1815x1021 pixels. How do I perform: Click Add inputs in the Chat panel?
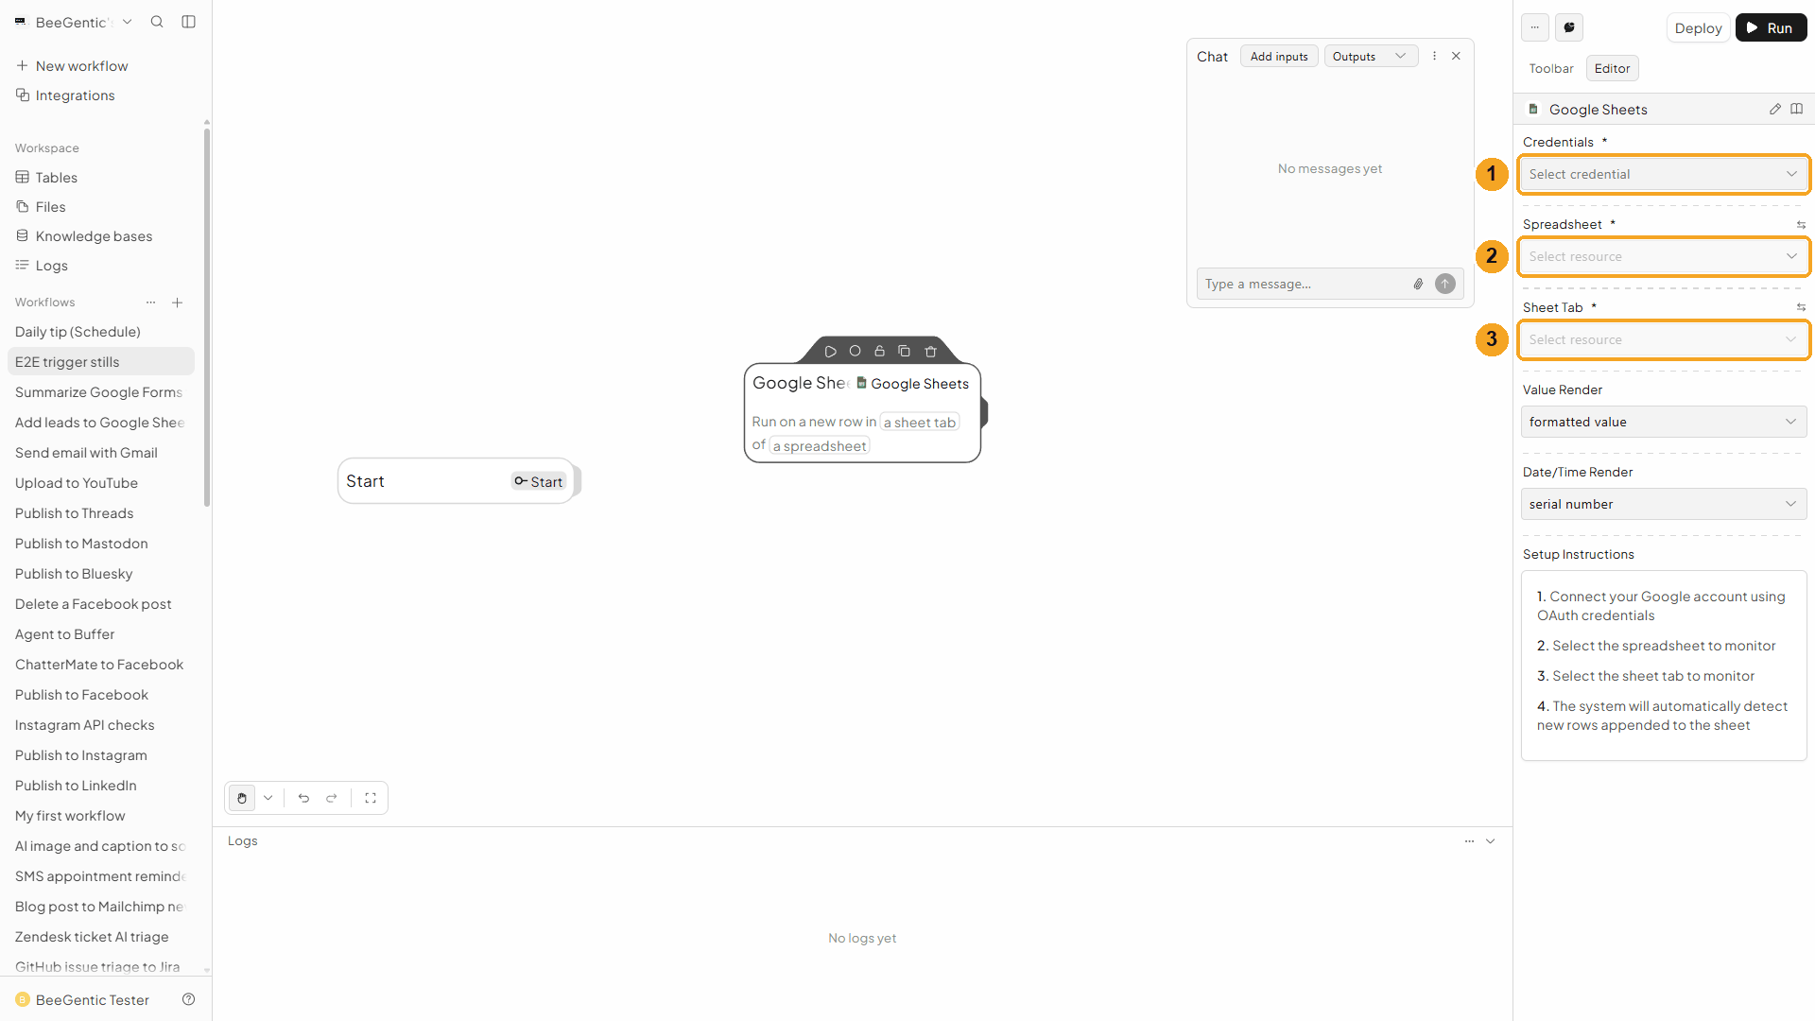1278,57
